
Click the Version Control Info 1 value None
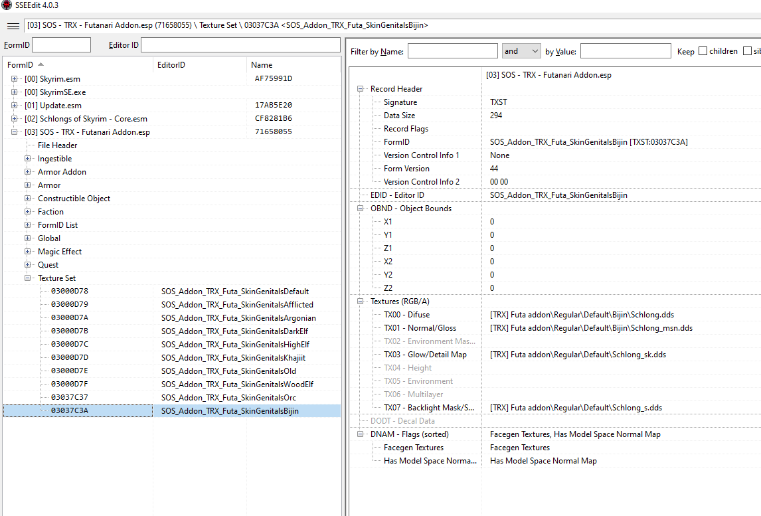[x=499, y=155]
